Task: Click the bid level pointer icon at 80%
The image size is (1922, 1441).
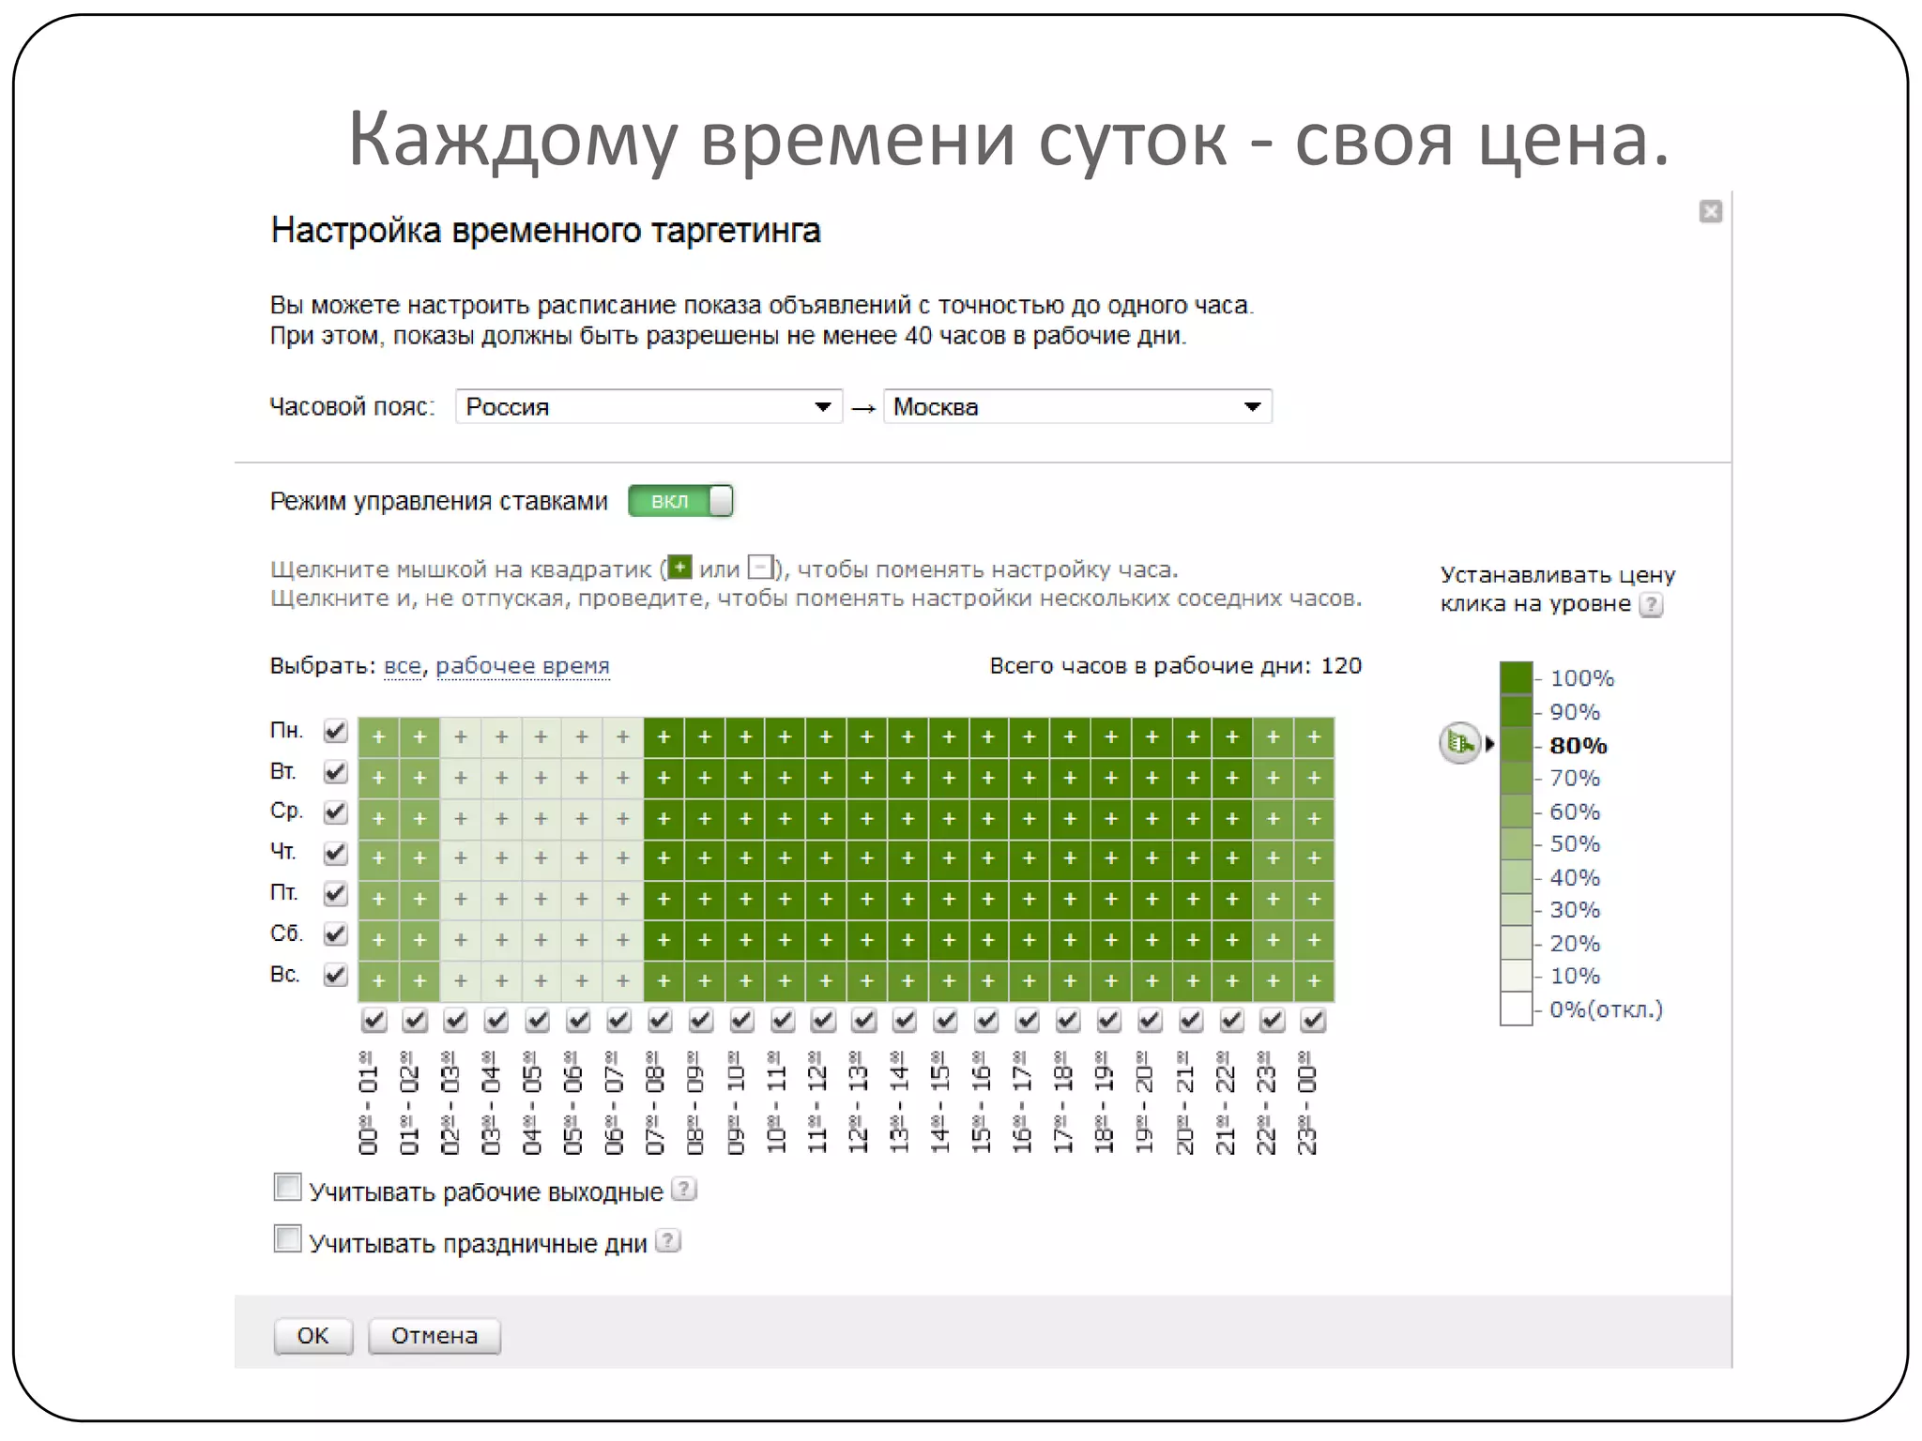Action: (1460, 744)
